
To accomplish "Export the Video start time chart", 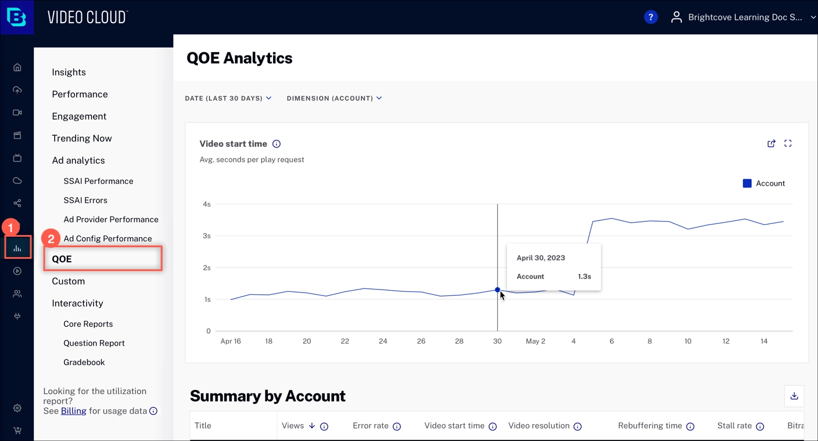I will tap(771, 143).
